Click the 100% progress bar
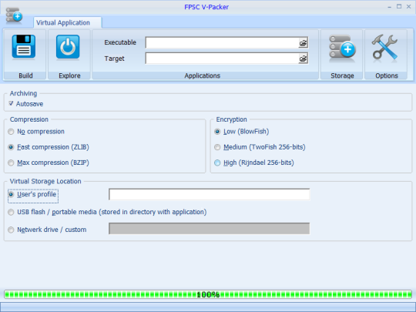Image resolution: width=416 pixels, height=312 pixels. coord(208,294)
